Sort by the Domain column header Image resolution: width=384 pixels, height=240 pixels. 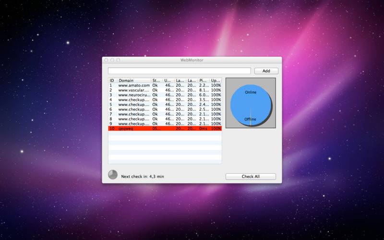pyautogui.click(x=134, y=80)
